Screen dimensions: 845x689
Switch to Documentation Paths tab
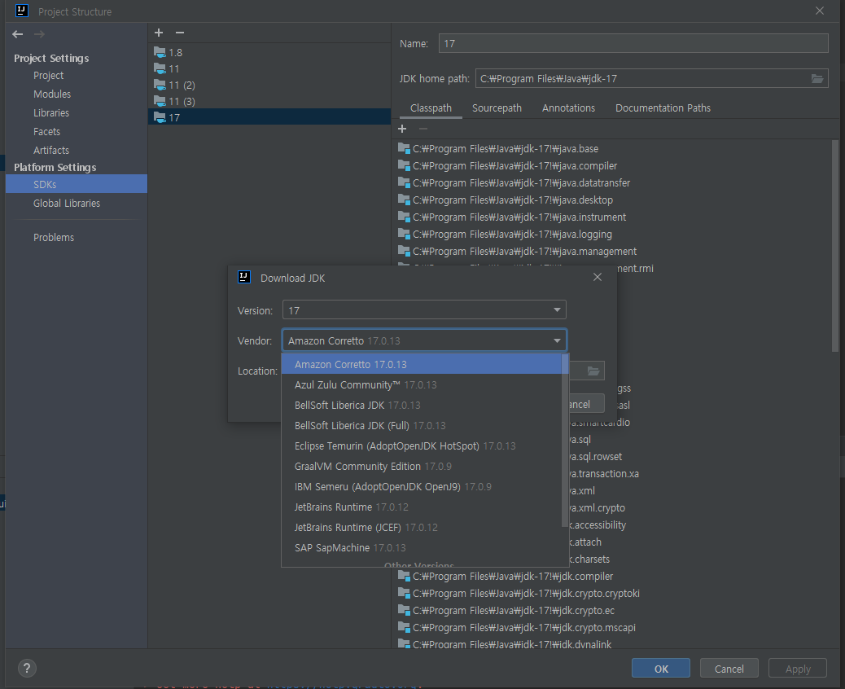tap(663, 108)
